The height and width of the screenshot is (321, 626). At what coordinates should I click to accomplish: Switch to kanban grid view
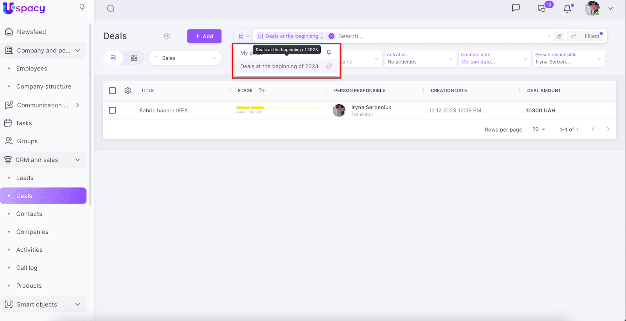[x=134, y=58]
